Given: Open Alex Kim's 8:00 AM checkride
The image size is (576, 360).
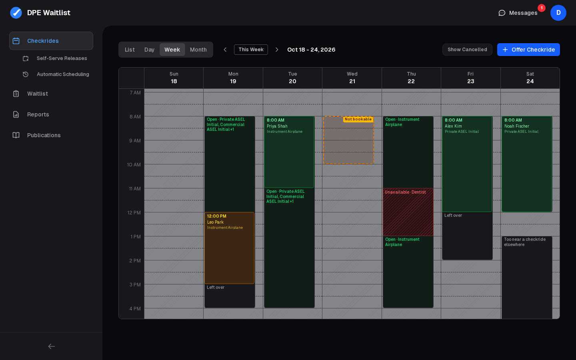Looking at the screenshot, I should click(x=467, y=164).
